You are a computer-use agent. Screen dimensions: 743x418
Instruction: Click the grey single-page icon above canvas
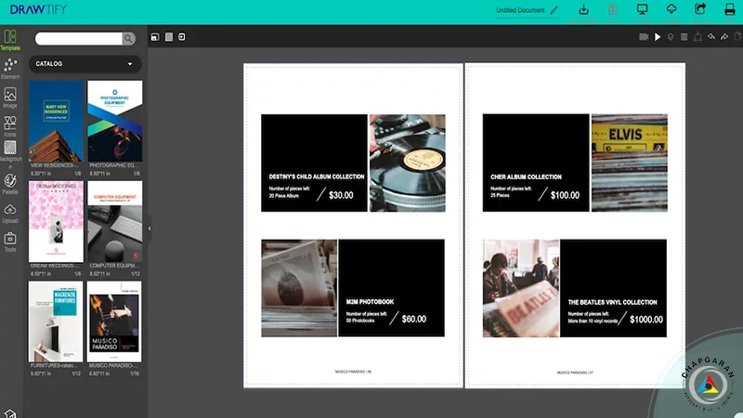click(169, 37)
